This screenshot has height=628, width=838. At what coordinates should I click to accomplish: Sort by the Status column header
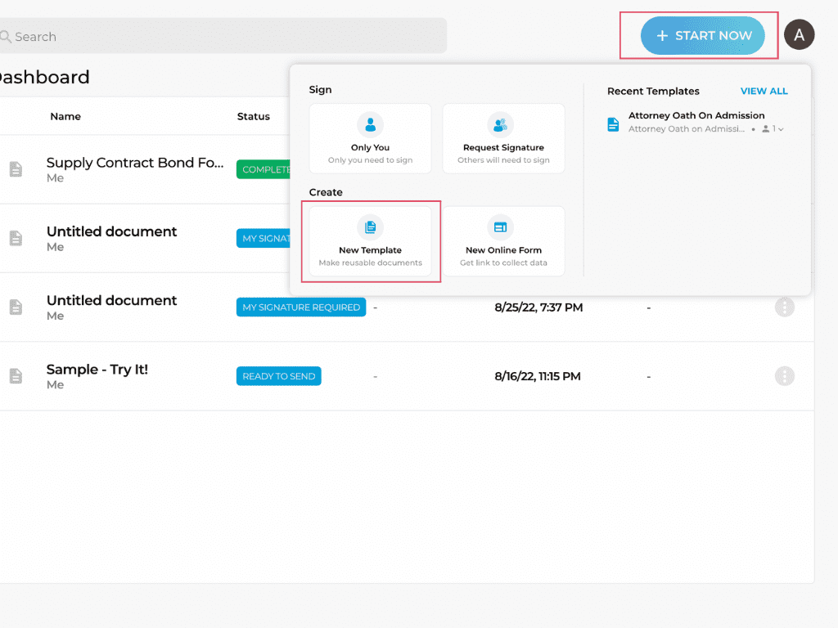pos(254,116)
